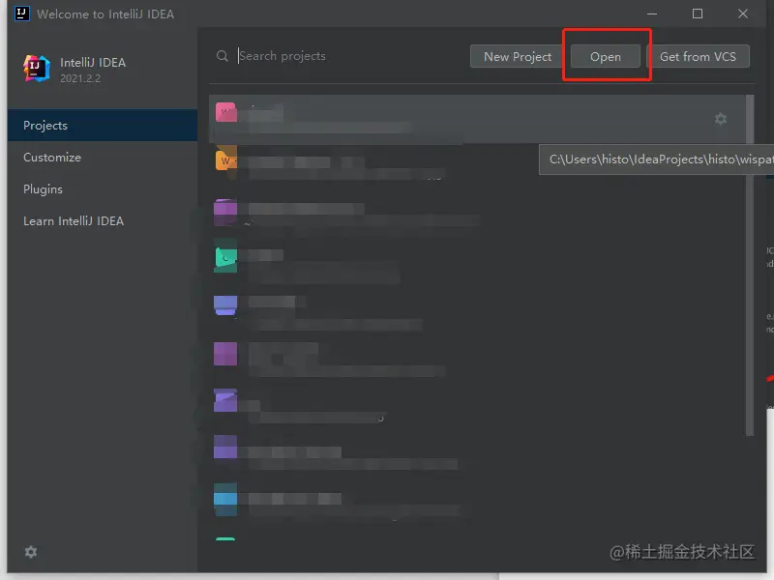Select the orange W project icon
The height and width of the screenshot is (580, 774).
tap(226, 159)
